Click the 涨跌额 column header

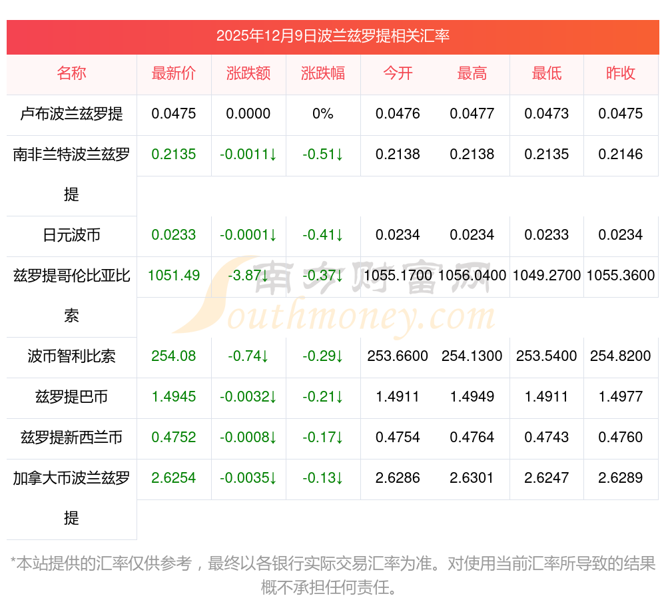[248, 73]
